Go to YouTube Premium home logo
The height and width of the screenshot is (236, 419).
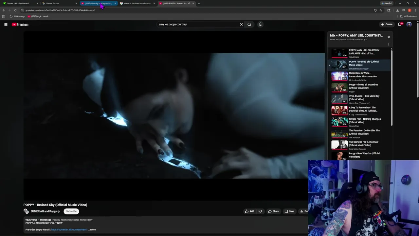(x=20, y=25)
